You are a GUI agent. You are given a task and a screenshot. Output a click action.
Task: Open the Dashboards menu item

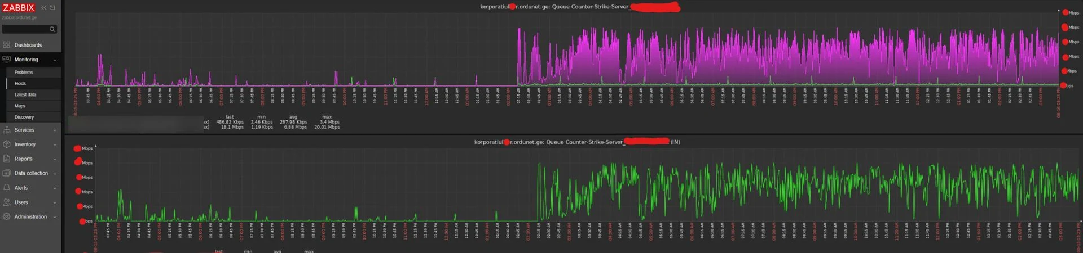coord(28,45)
